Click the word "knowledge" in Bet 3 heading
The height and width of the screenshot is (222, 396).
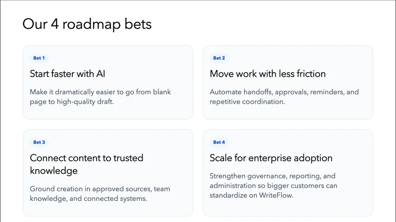[x=54, y=171]
